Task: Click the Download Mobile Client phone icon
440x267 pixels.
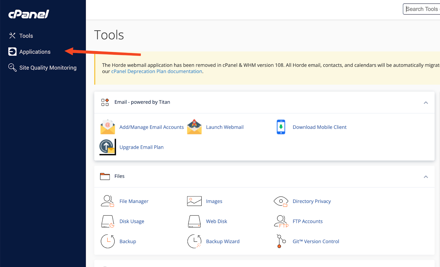Action: 281,127
